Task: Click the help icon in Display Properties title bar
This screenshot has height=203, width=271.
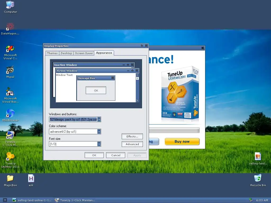Action: pyautogui.click(x=142, y=46)
